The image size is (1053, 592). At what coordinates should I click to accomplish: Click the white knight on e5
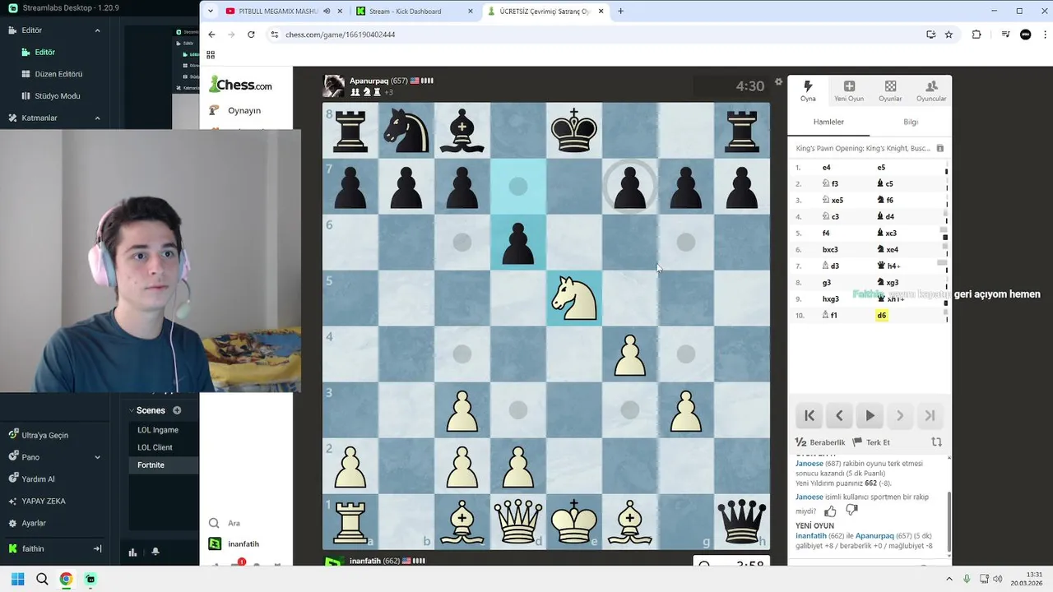pyautogui.click(x=573, y=298)
